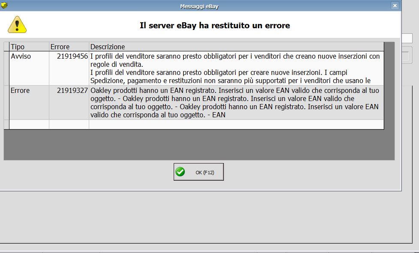
Task: Close the Messaggi eBay dialog
Action: tap(395, 6)
